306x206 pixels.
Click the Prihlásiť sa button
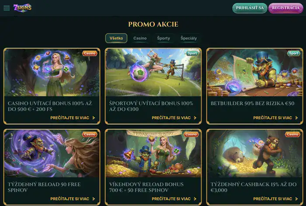pos(250,8)
